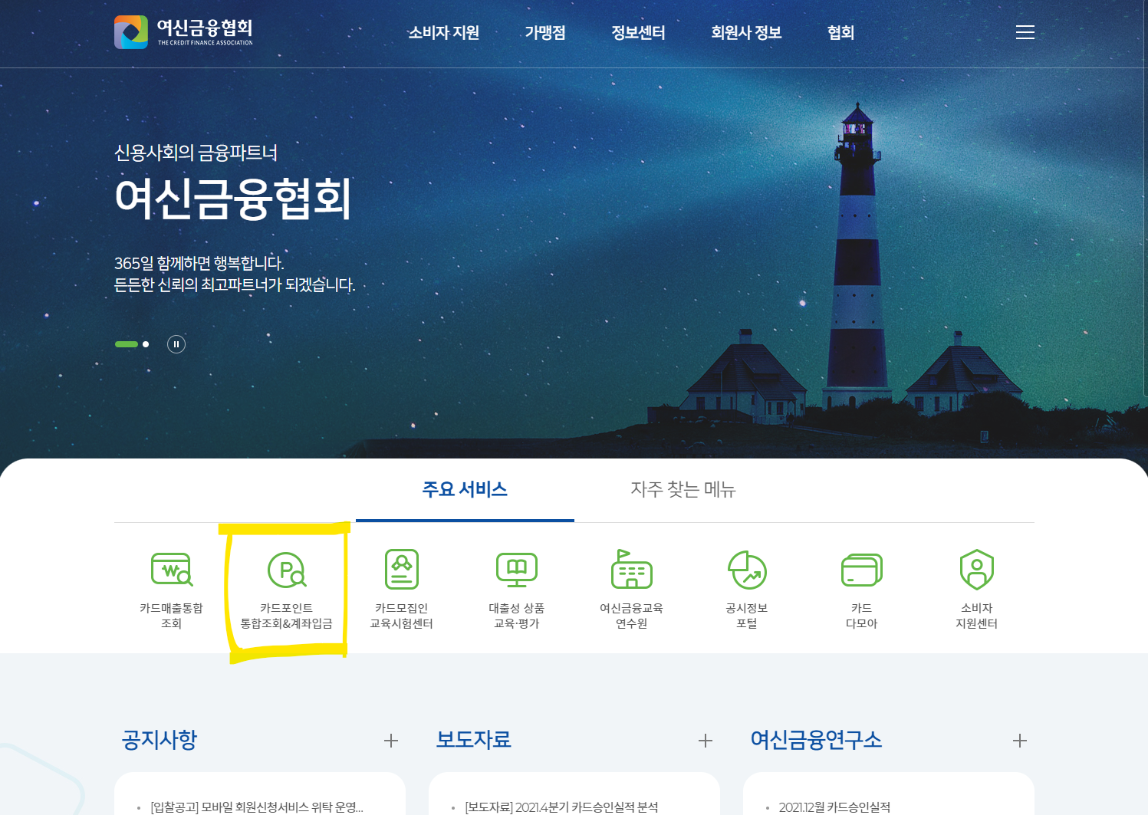Open the 2021.12월 카드승인실적 report
This screenshot has width=1148, height=815.
click(834, 807)
